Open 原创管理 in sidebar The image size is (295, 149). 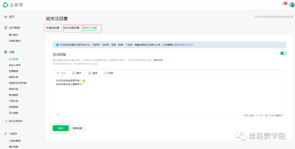pos(14,95)
